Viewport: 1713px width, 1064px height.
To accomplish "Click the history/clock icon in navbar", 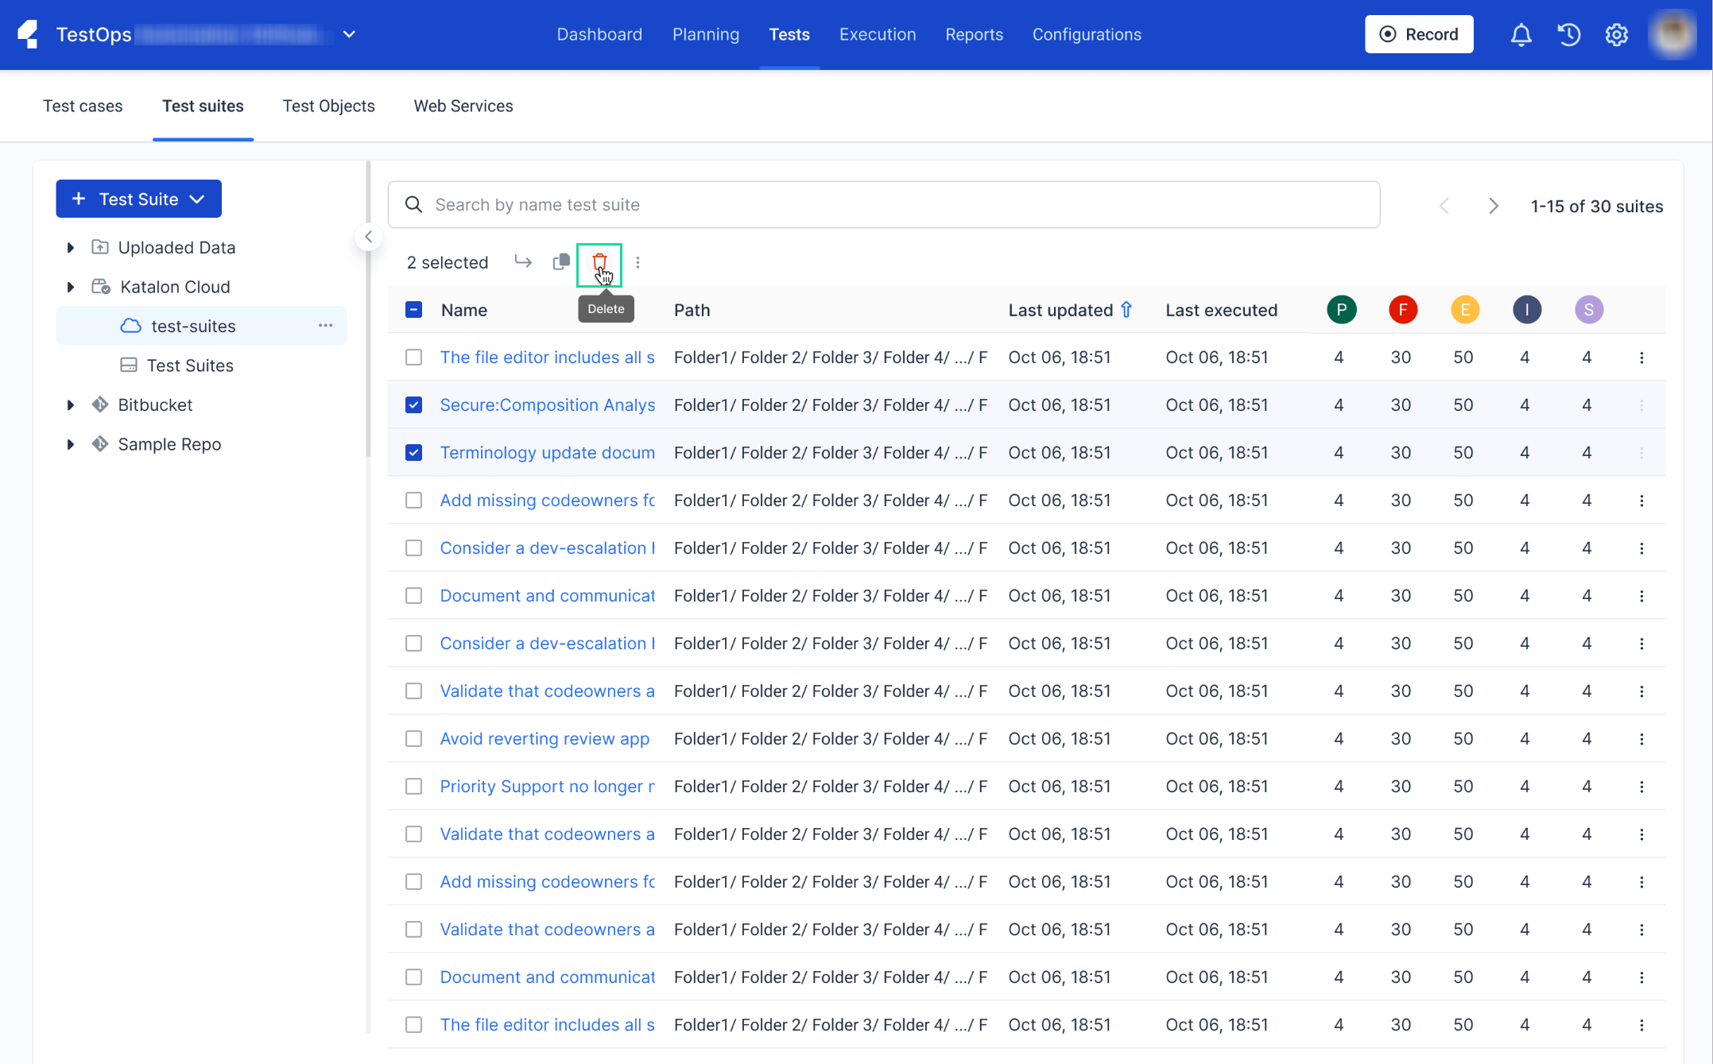I will (x=1570, y=33).
